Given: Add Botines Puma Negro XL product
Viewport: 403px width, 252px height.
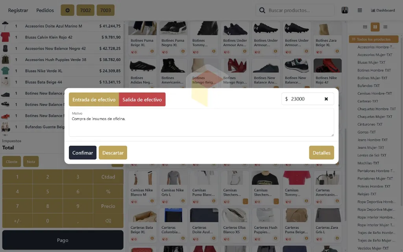Looking at the screenshot, I should (x=173, y=38).
